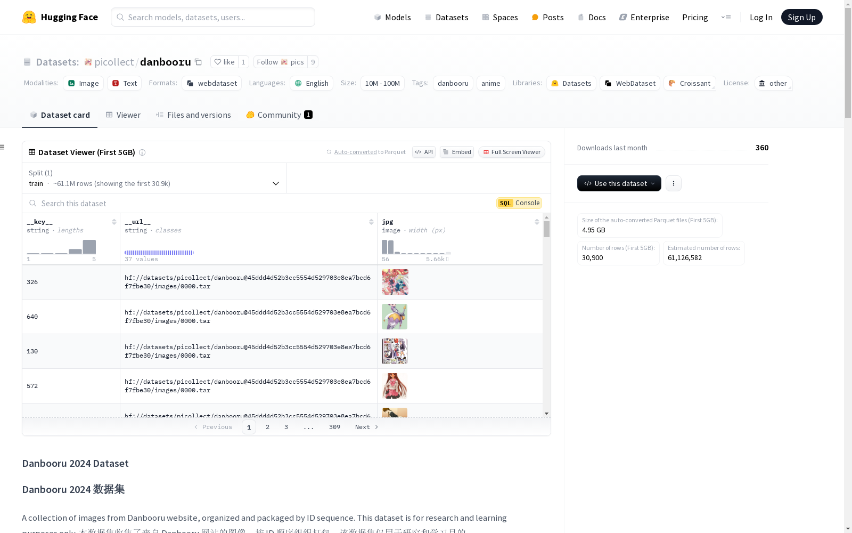Click the danbooru tag
852x533 pixels.
453,83
